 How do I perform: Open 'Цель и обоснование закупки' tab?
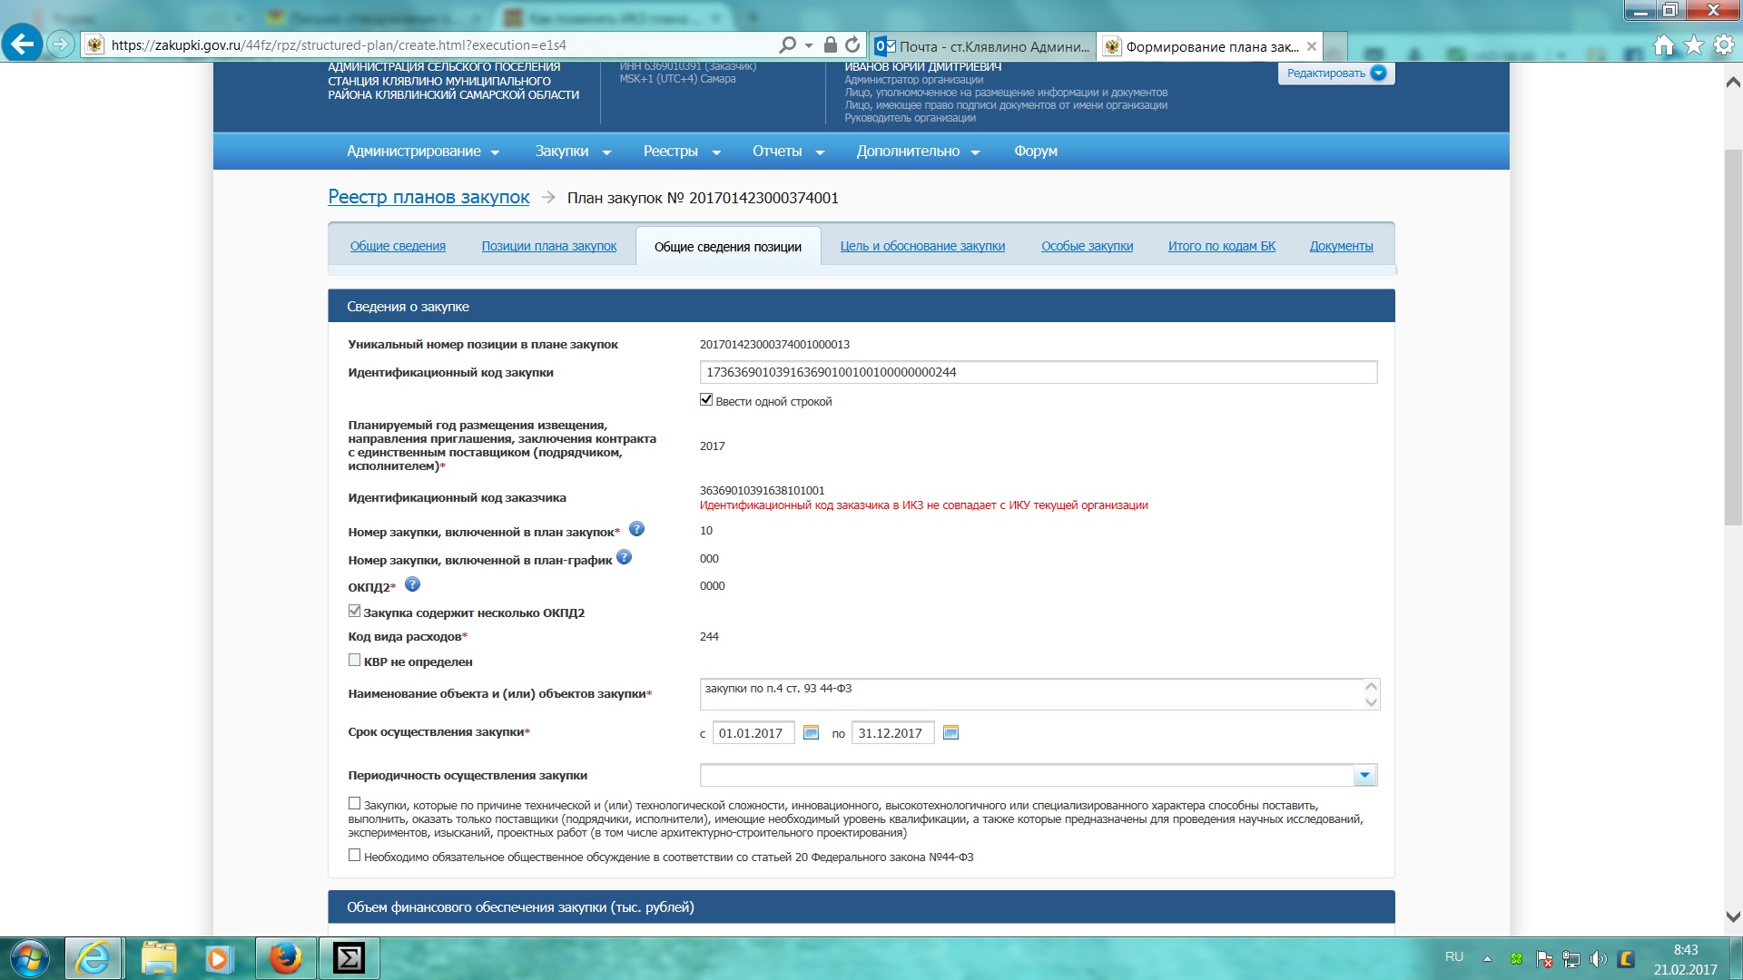[x=921, y=246]
